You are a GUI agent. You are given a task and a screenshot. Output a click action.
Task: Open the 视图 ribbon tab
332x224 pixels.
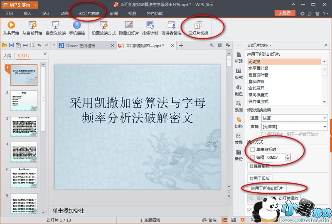(x=132, y=14)
